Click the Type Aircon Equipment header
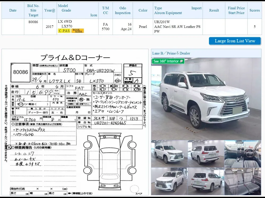The image size is (265, 198). click(x=178, y=11)
